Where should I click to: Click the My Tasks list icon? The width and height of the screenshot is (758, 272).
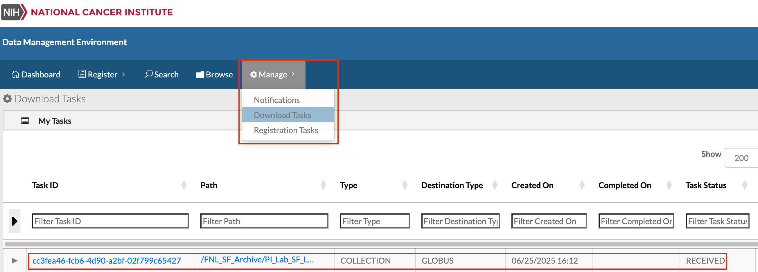tap(25, 121)
